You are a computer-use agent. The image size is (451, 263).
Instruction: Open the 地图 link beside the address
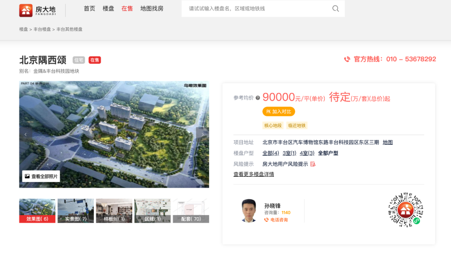pos(388,143)
